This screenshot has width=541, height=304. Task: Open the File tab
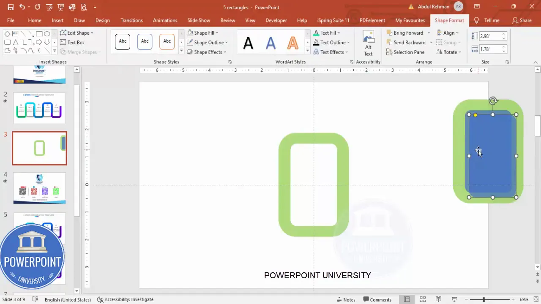coord(11,20)
